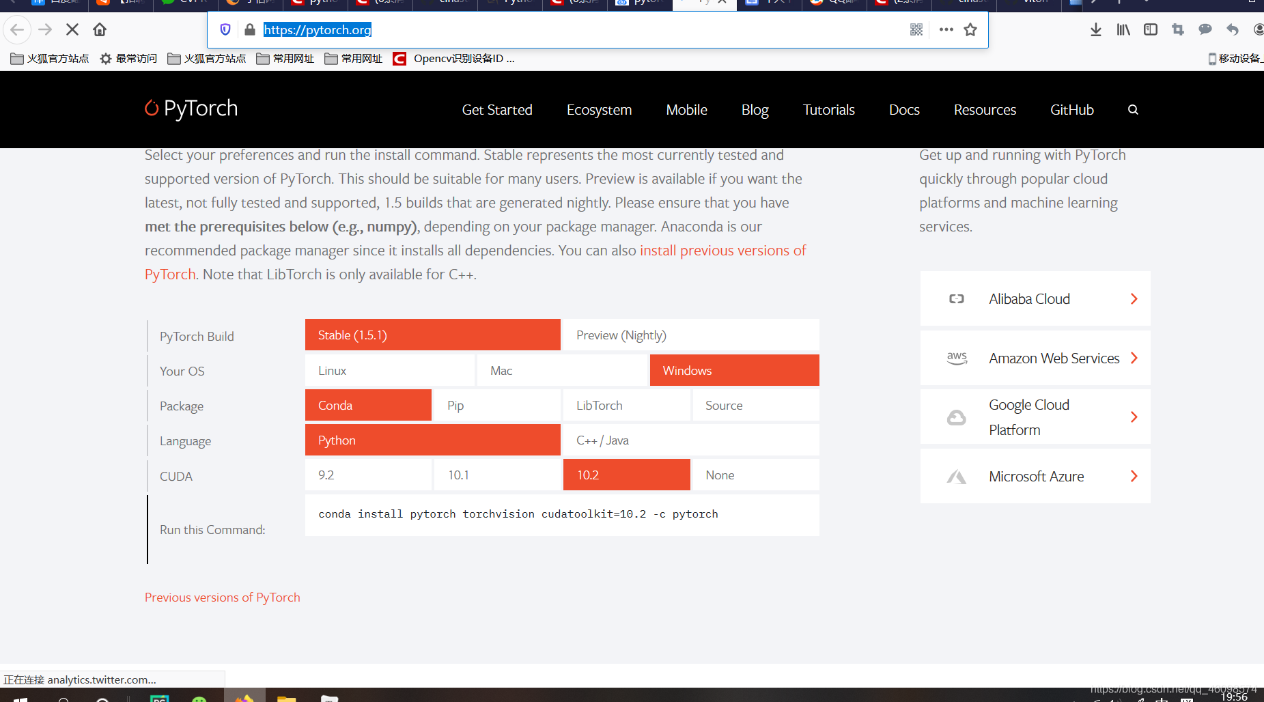Screen dimensions: 1264x702
Task: Select CUDA 10.1 option
Action: 498,475
